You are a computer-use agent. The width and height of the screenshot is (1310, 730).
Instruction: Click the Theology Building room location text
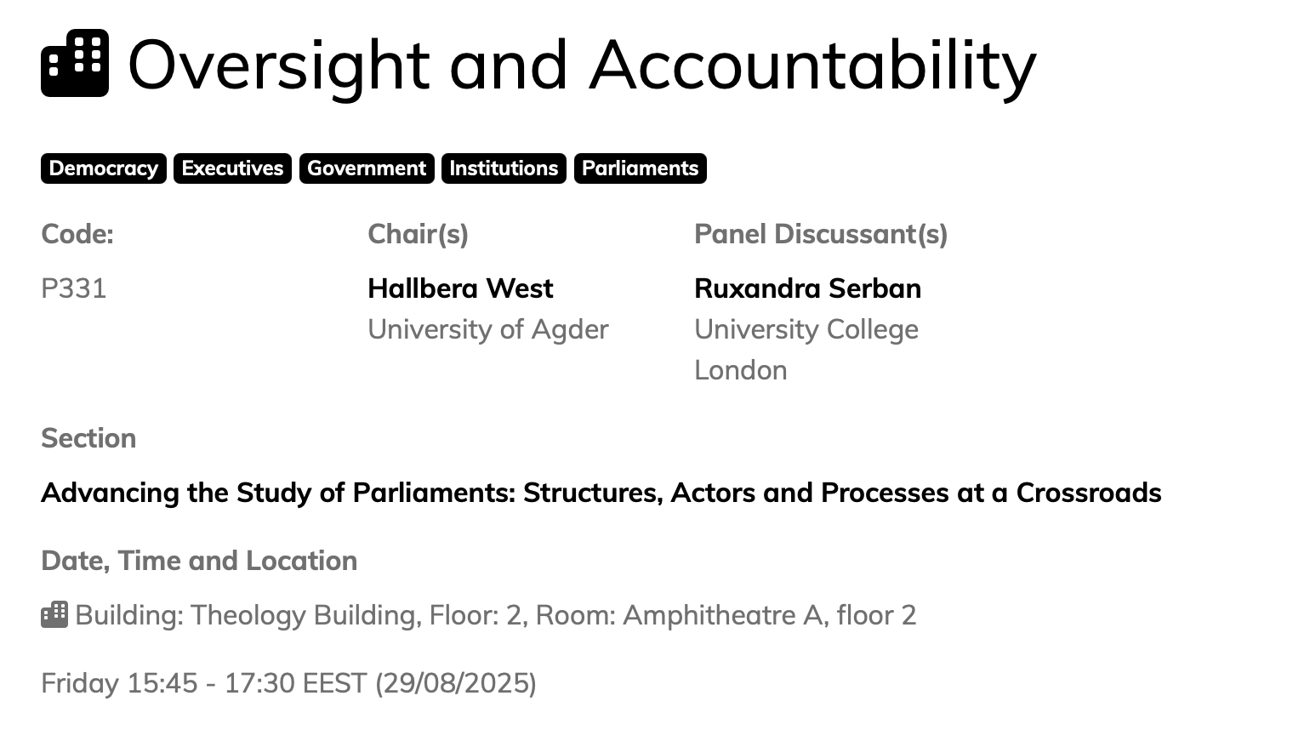[495, 614]
